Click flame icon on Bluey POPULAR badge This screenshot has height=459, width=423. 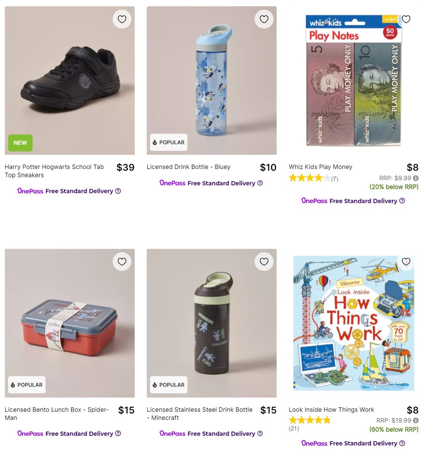155,142
